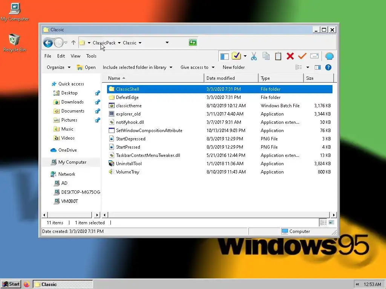Image resolution: width=386 pixels, height=289 pixels.
Task: Select the UninstallTool application
Action: 220,164
